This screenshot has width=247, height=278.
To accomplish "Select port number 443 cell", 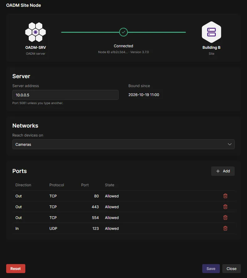I will pos(95,207).
